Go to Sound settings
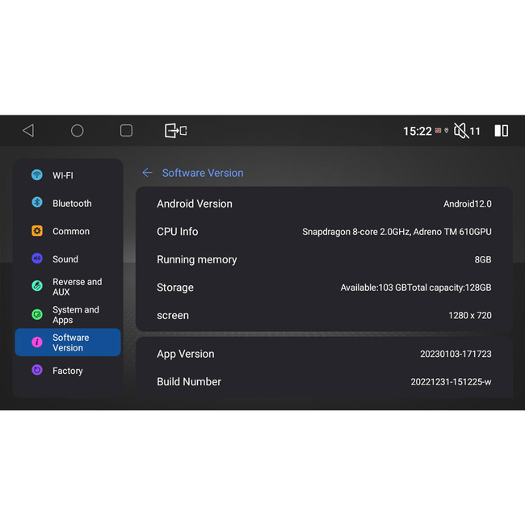The height and width of the screenshot is (525, 525). [65, 259]
